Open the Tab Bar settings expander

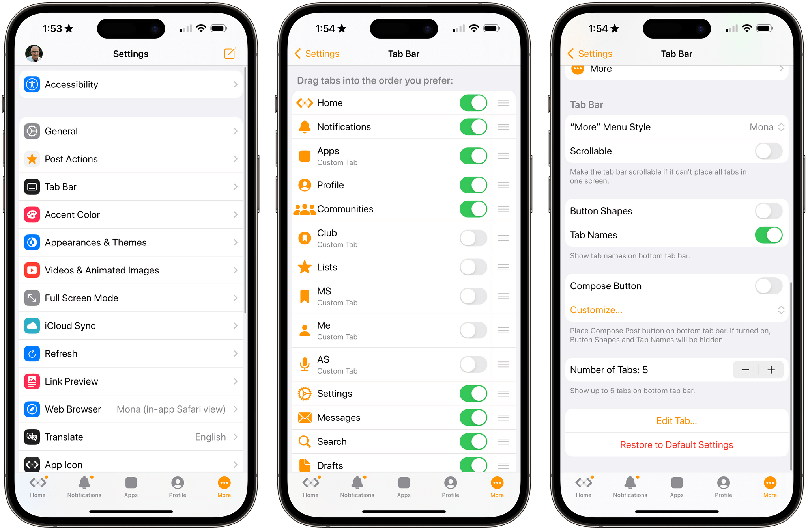[131, 187]
